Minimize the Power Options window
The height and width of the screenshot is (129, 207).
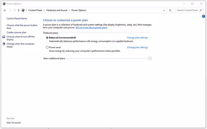click(184, 4)
